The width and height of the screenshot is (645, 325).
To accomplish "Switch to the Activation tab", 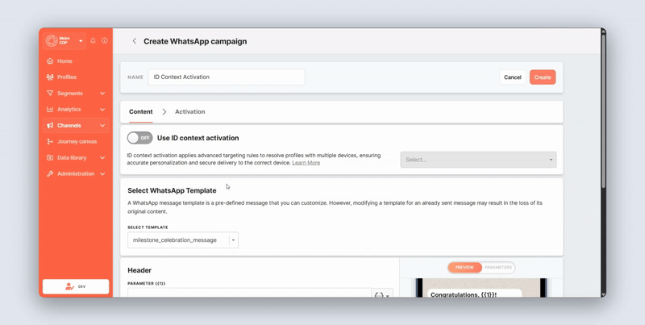I will 189,112.
